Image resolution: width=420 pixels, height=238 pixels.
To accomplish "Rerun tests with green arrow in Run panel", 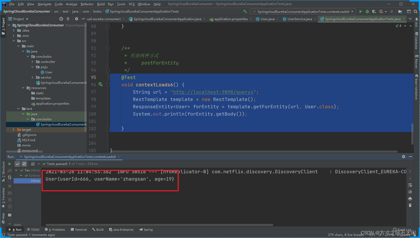I will click(x=10, y=164).
